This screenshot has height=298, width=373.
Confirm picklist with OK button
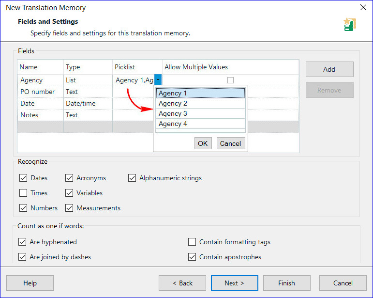pos(203,143)
